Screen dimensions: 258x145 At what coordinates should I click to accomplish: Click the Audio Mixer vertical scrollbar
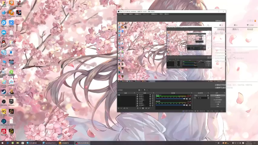point(192,101)
